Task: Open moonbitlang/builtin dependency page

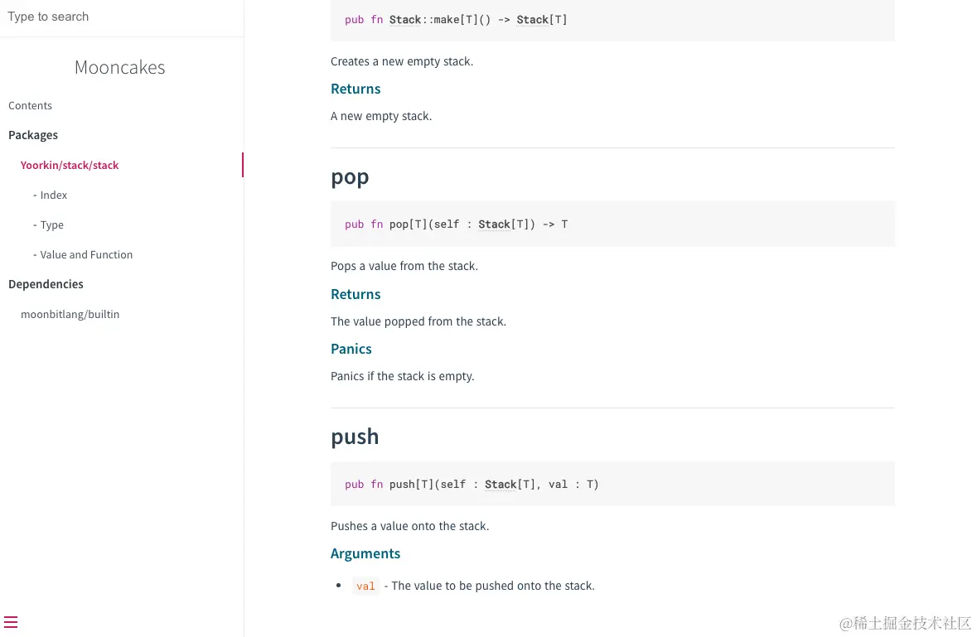Action: click(x=70, y=314)
